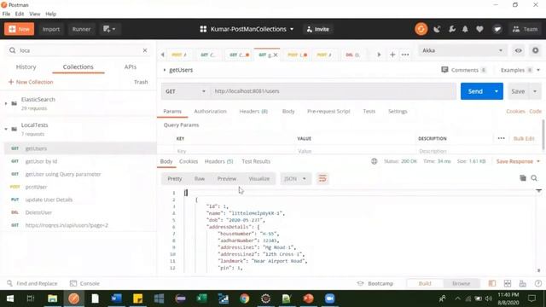546x307 pixels.
Task: Click the heart icon in header
Action: [479, 29]
